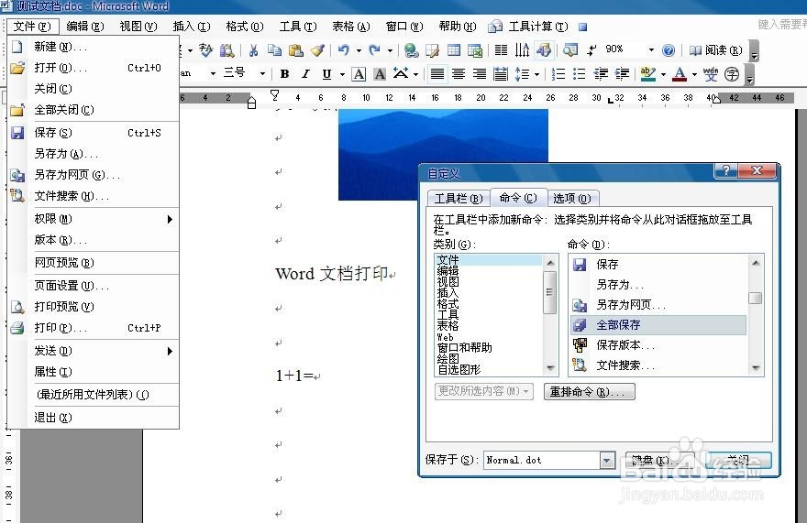Click the Word 文档打印 heading text
The height and width of the screenshot is (523, 807).
pos(332,274)
